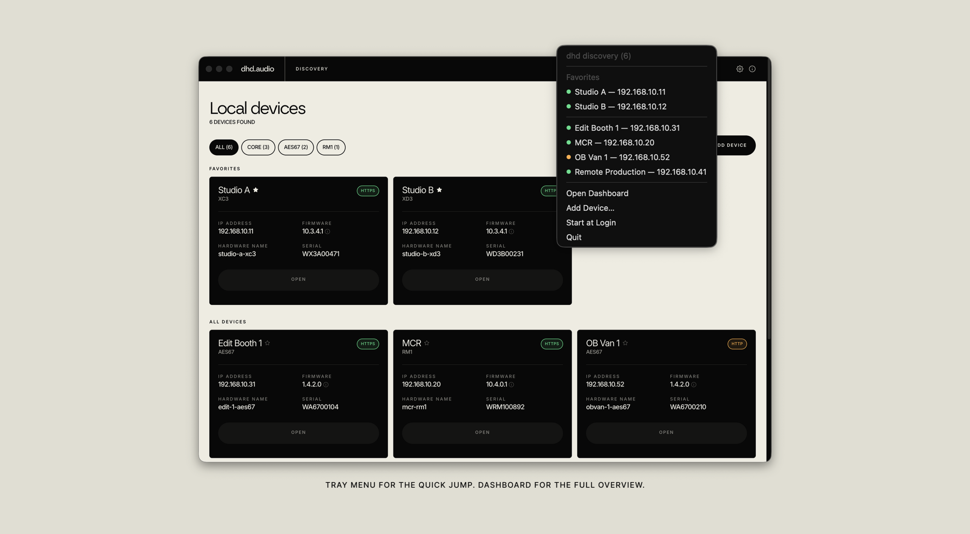The height and width of the screenshot is (534, 970).
Task: Star the OB Van 1 device
Action: (x=625, y=343)
